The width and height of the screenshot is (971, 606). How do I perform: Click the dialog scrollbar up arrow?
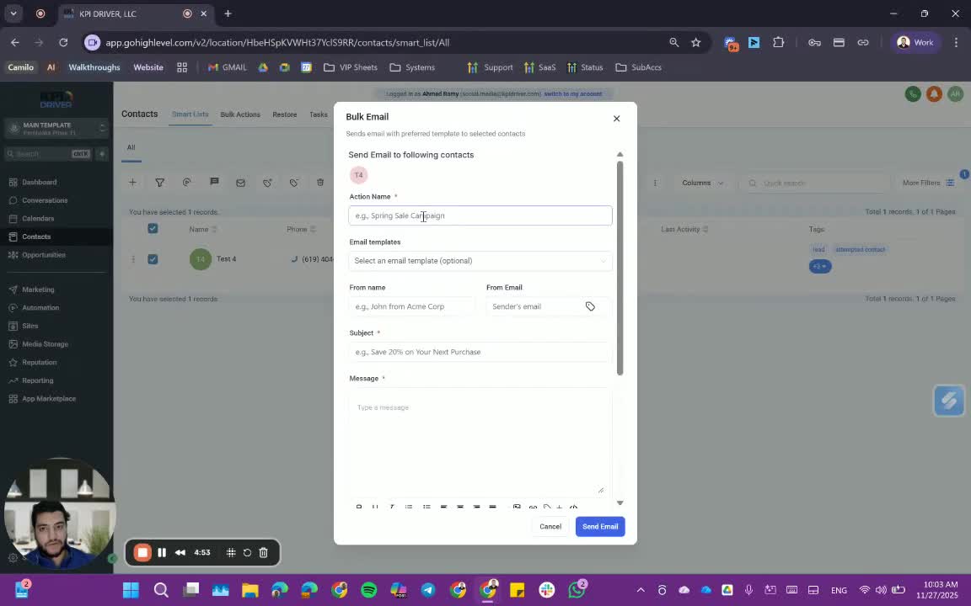tap(620, 155)
